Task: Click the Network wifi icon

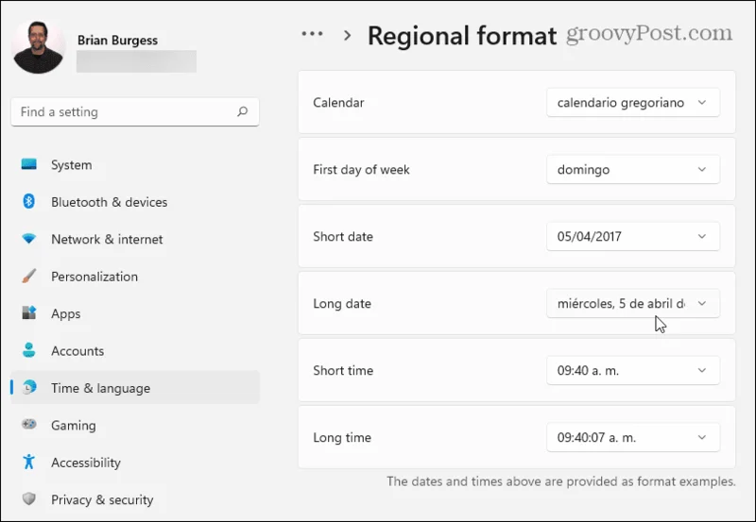Action: point(29,239)
